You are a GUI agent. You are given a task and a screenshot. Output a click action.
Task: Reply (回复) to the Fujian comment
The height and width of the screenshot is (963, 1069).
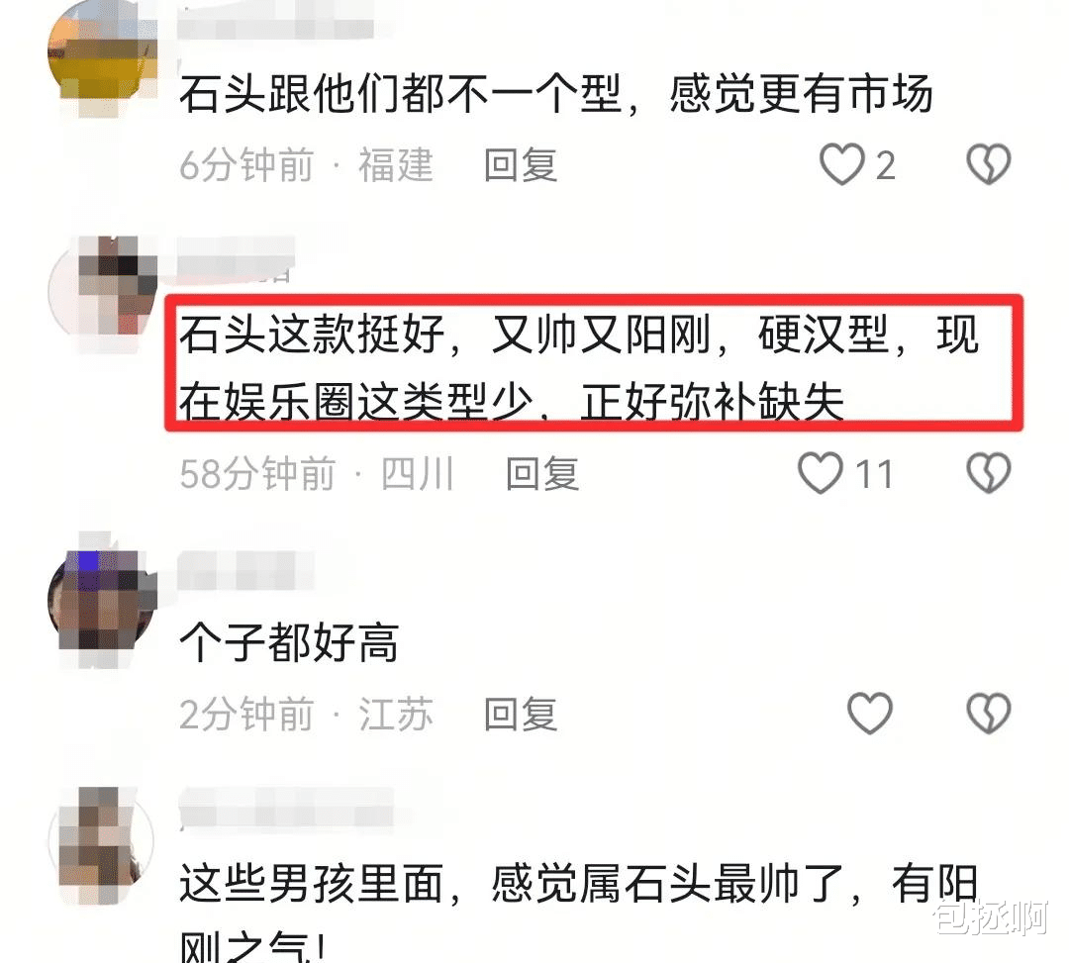click(x=521, y=165)
